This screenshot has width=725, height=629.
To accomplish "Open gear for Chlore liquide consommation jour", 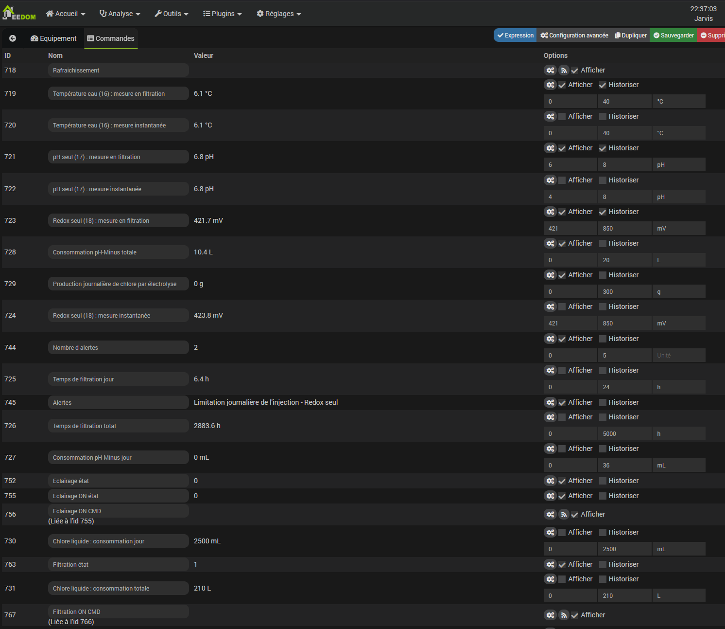I will click(550, 532).
